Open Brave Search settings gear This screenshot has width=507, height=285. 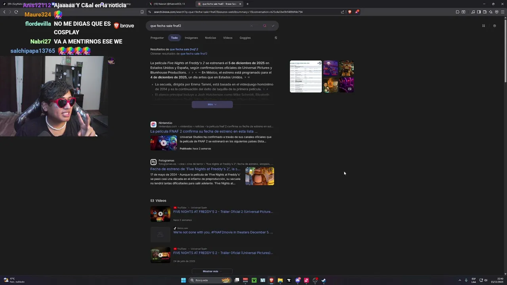pos(494,26)
